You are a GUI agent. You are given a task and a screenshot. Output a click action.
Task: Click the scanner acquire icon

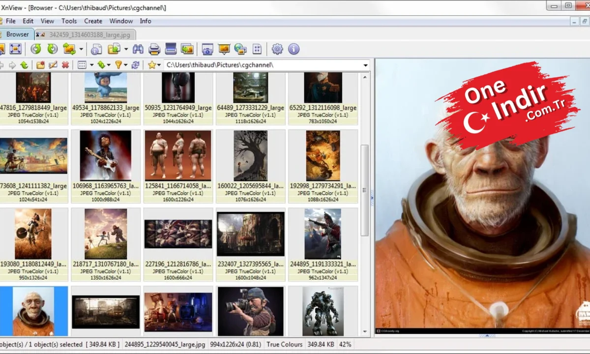171,49
